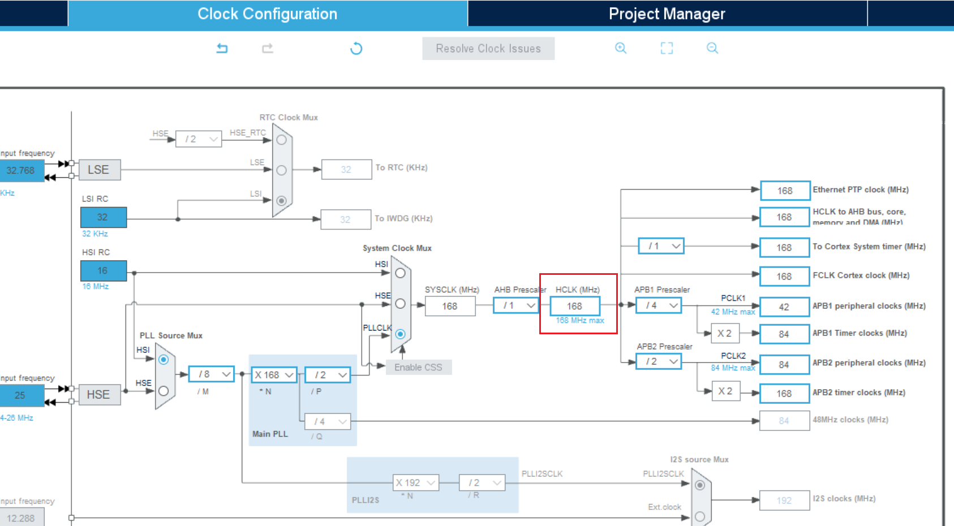Click the fit-to-screen zoom icon
The image size is (954, 526).
tap(667, 48)
